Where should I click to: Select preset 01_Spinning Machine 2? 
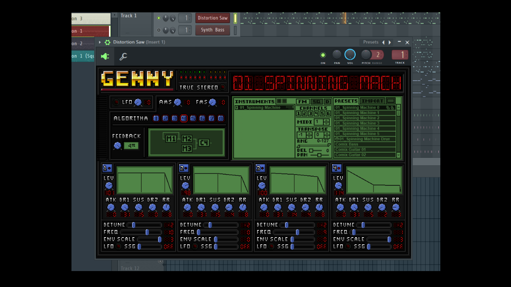365,118
